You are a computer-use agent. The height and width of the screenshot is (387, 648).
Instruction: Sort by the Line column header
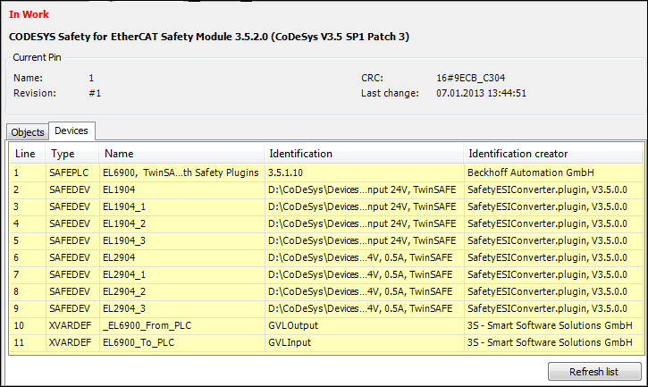click(x=26, y=154)
